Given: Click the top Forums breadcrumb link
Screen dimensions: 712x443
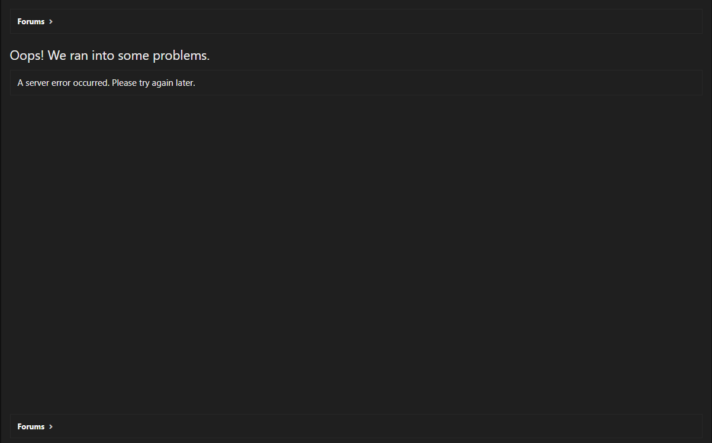Looking at the screenshot, I should (x=31, y=22).
